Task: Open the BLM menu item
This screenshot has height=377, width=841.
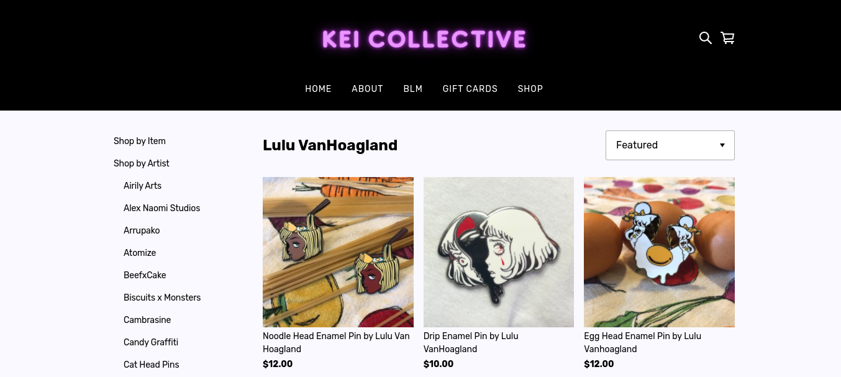Action: pos(413,89)
